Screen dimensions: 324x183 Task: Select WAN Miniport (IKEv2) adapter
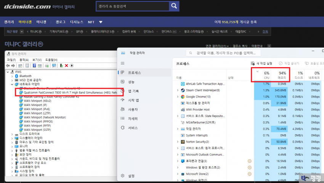click(x=37, y=101)
